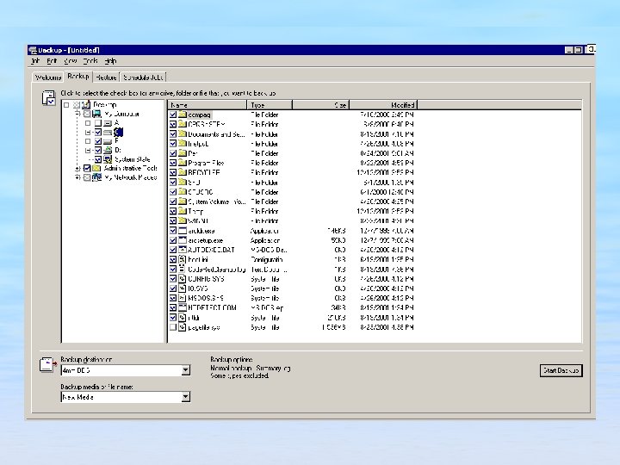
Task: Open the Tools menu
Action: (x=90, y=61)
